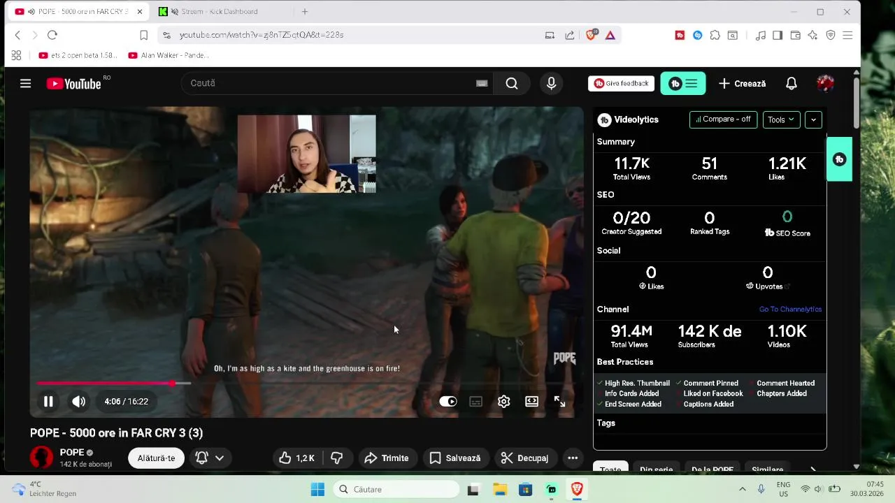Open Brave Shields lion icon
Screen dimensions: 895x503
[592, 35]
